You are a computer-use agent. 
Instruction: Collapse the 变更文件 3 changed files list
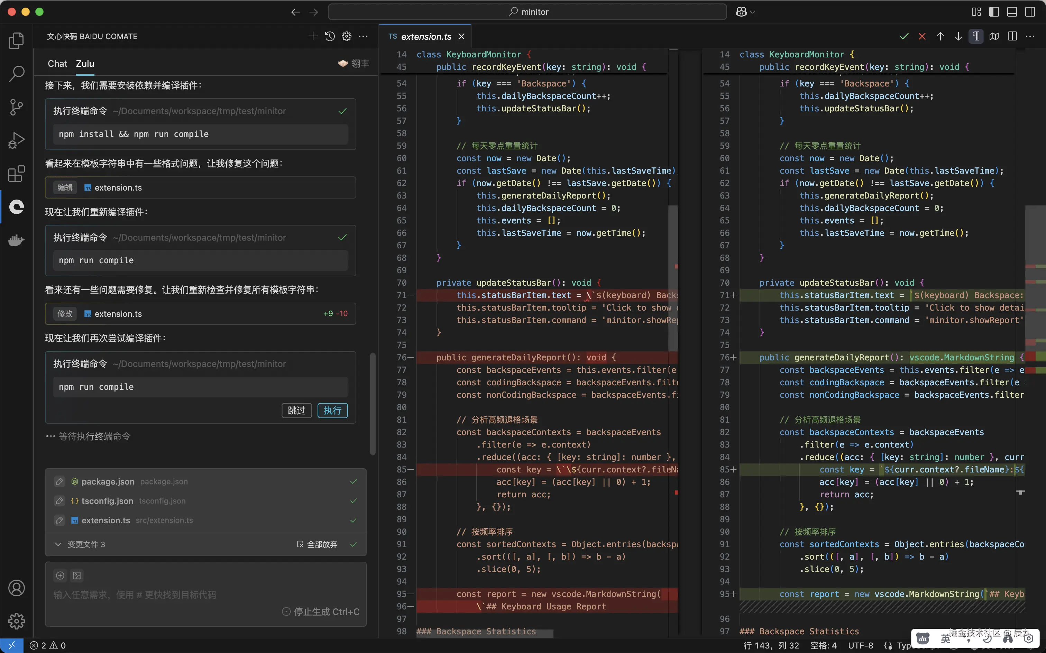(x=58, y=544)
